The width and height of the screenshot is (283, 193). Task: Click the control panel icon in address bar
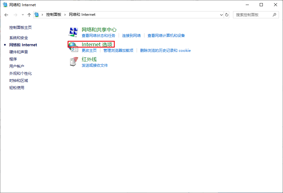(37, 15)
